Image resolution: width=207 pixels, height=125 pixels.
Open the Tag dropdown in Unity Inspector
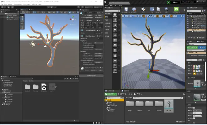point(89,15)
